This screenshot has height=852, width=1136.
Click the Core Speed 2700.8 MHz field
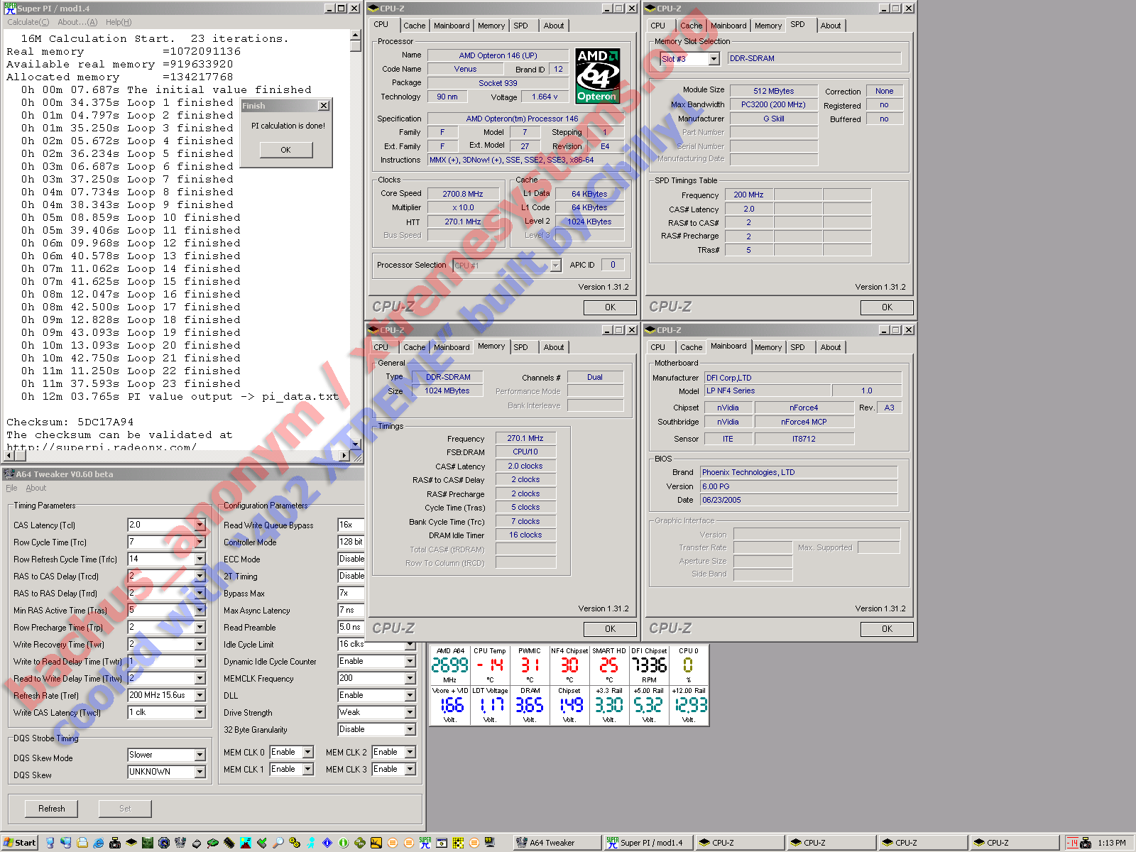[x=463, y=194]
